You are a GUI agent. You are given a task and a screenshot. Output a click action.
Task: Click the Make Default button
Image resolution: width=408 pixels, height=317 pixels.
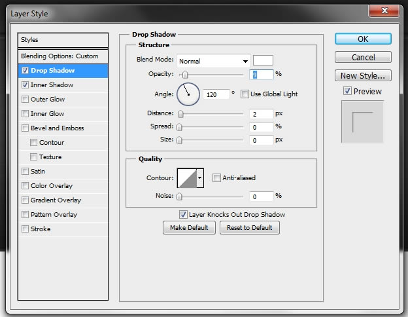click(x=189, y=227)
